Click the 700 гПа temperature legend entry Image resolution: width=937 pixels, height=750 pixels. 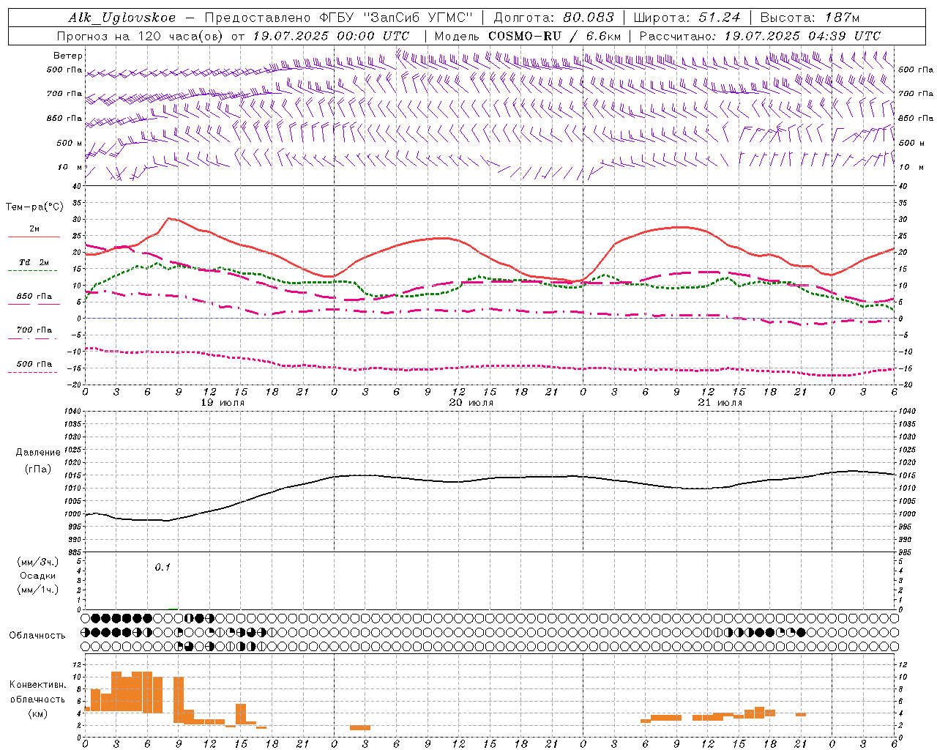tap(34, 330)
